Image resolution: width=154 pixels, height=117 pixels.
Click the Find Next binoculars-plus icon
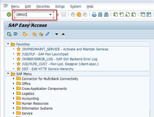[x=106, y=15]
